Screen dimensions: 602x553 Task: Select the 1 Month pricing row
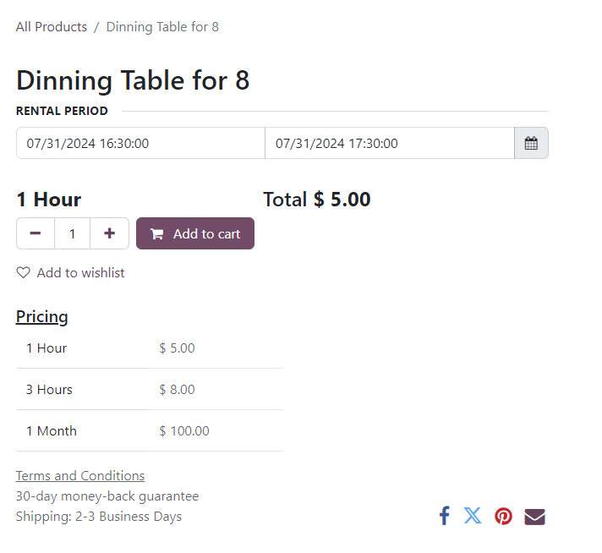[x=149, y=430]
